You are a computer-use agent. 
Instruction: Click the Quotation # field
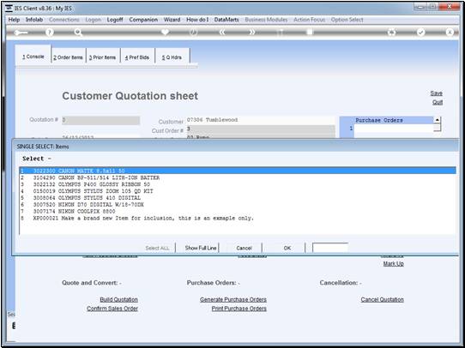101,120
